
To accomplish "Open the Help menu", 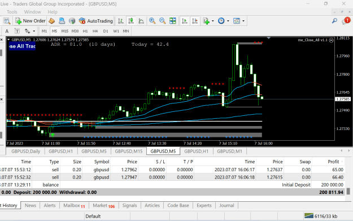I will pyautogui.click(x=53, y=12).
